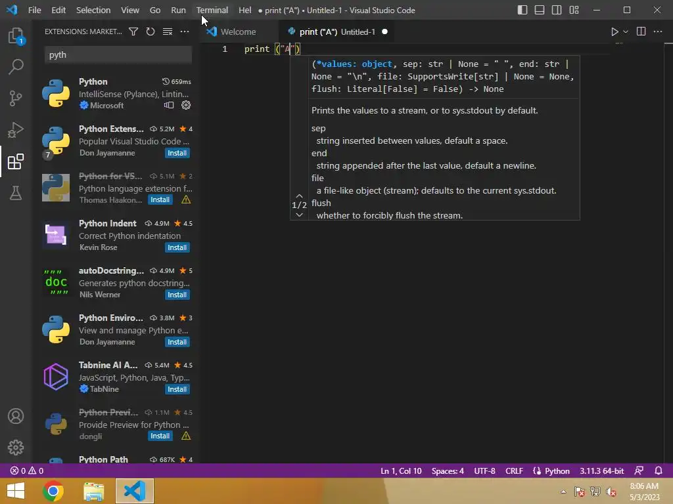Screen dimensions: 673x504
Task: Install the Python Indent extension
Action: click(177, 247)
